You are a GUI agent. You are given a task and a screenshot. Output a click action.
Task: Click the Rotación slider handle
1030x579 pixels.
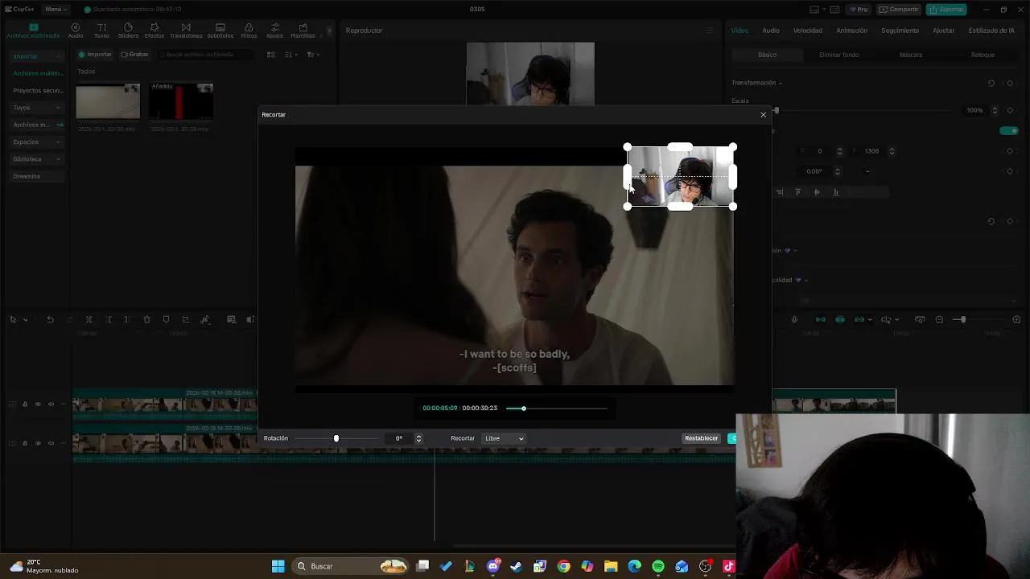[x=336, y=438]
